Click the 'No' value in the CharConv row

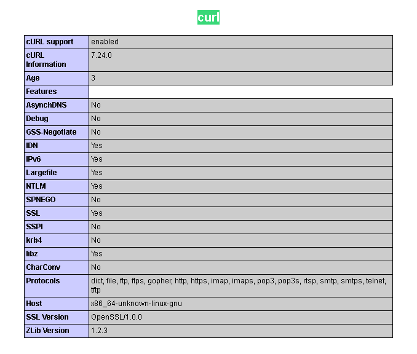[96, 267]
